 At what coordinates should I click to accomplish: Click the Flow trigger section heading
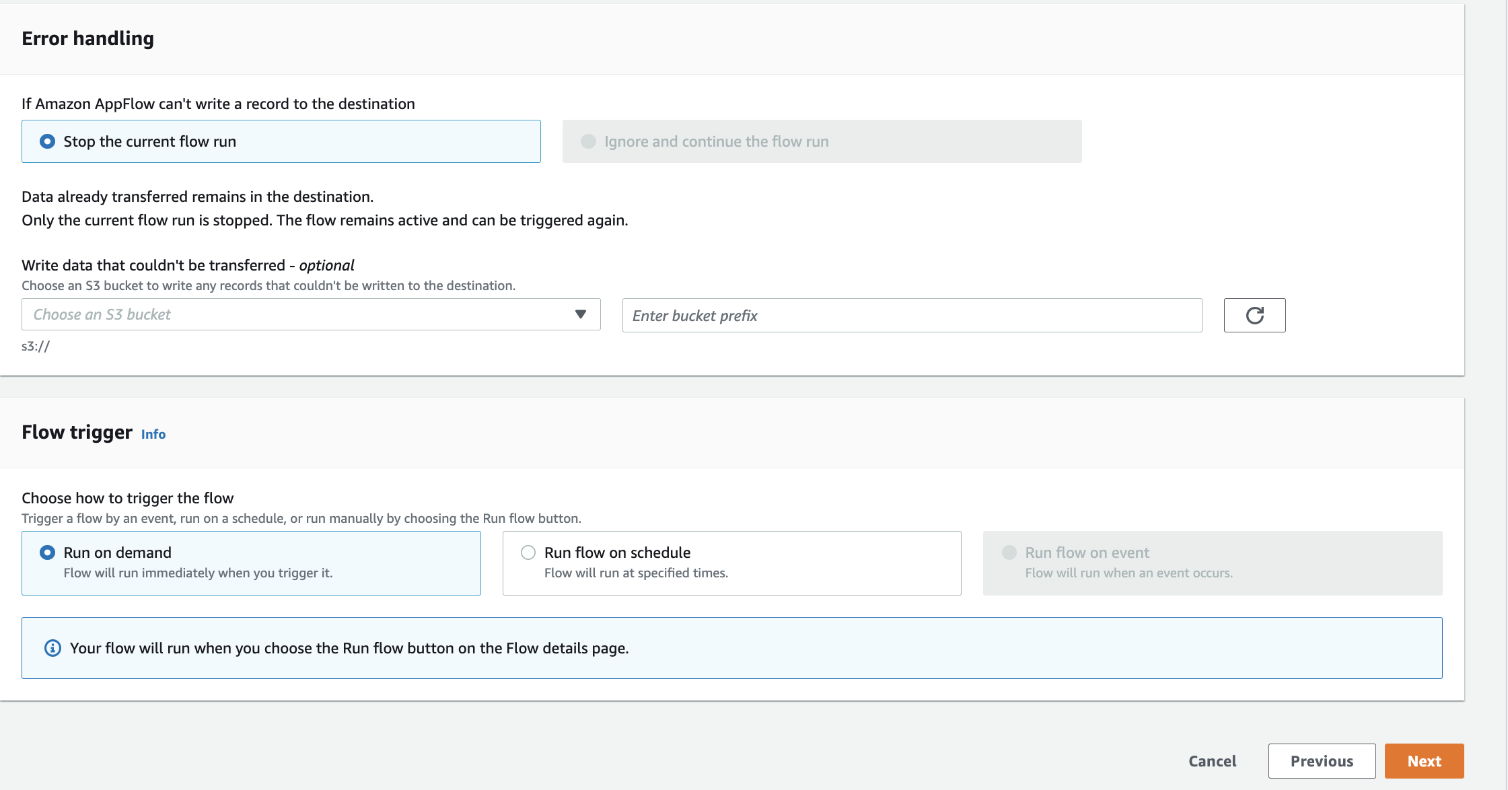(77, 432)
